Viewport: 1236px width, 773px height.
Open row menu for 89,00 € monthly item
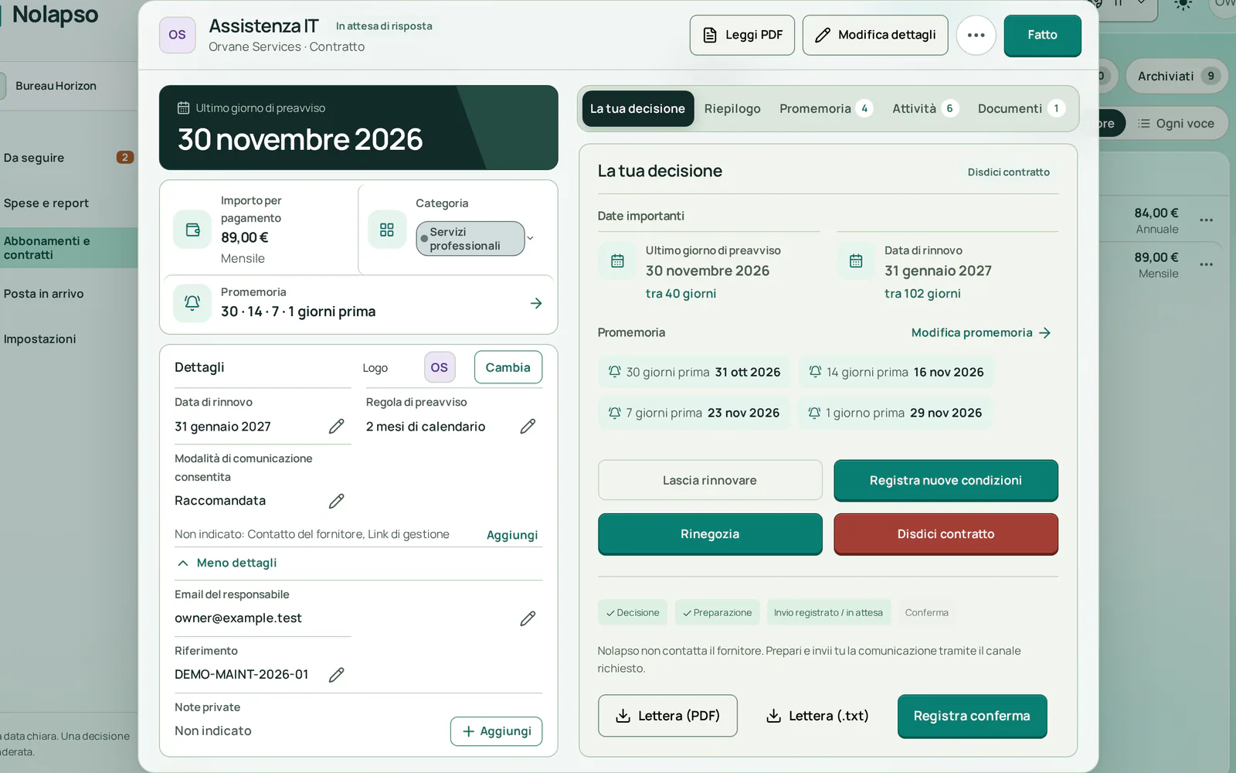point(1206,264)
